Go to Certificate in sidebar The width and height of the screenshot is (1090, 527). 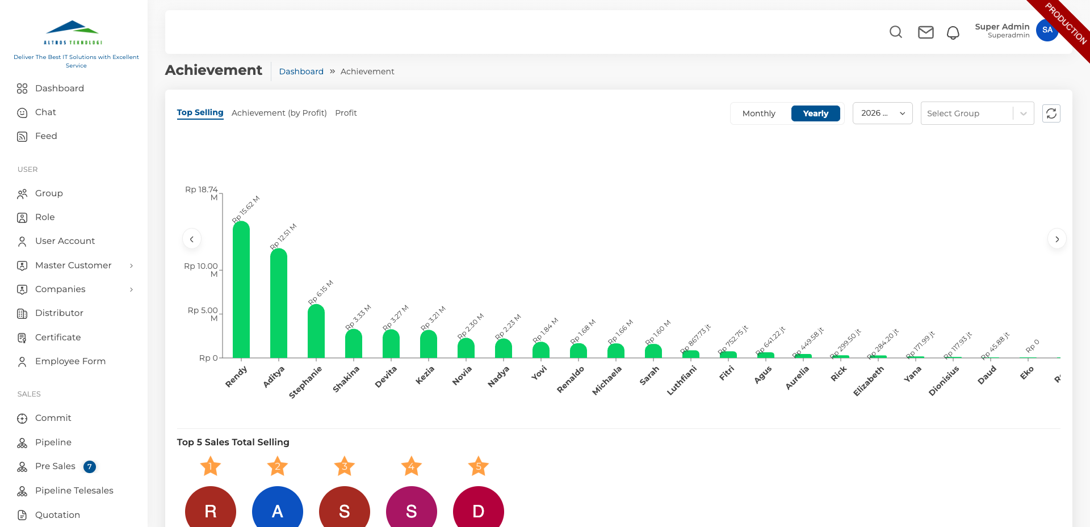58,338
